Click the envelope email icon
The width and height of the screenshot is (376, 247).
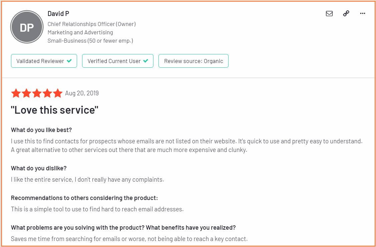tap(329, 14)
